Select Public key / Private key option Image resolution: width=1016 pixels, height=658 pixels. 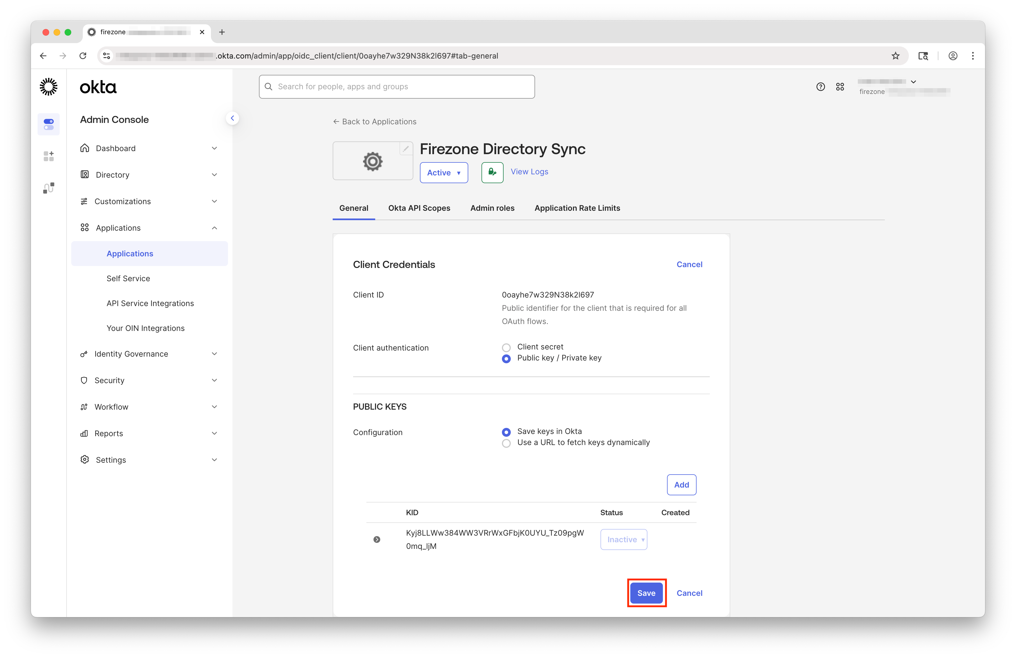(x=506, y=359)
